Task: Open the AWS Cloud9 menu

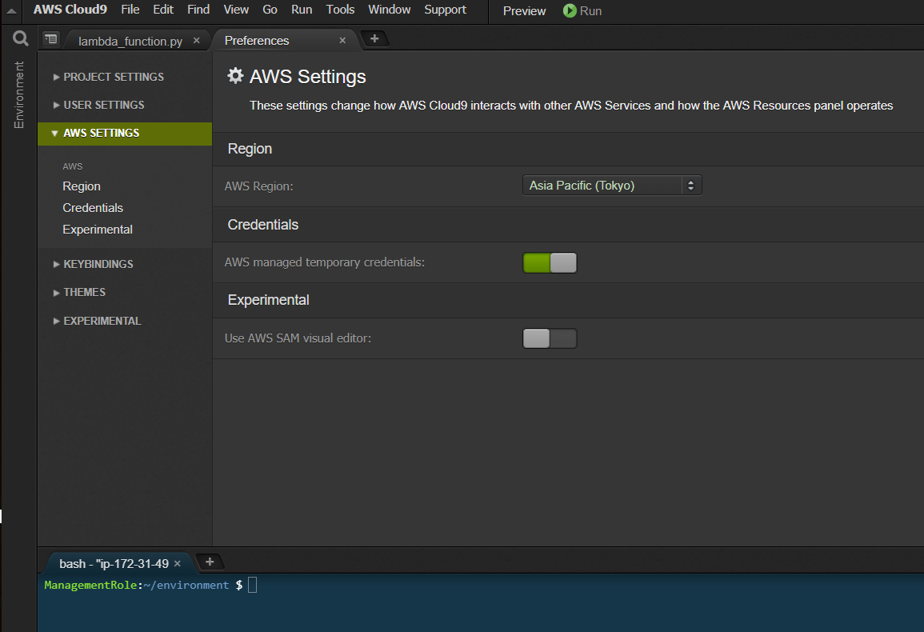Action: (70, 10)
